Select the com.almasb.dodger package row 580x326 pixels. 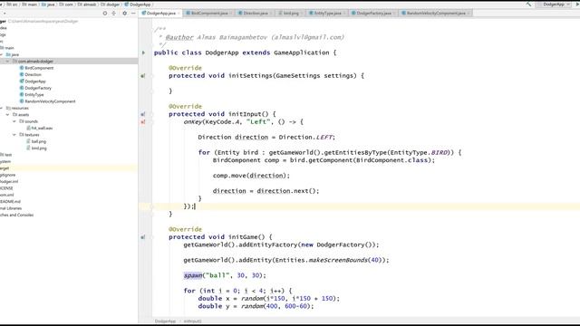[69, 62]
